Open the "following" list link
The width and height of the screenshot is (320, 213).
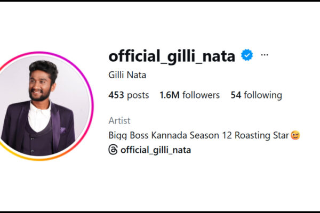tap(263, 95)
